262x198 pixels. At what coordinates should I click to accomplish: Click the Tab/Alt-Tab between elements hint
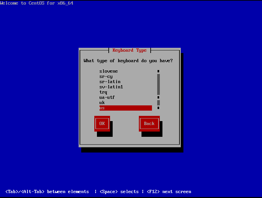(47, 192)
